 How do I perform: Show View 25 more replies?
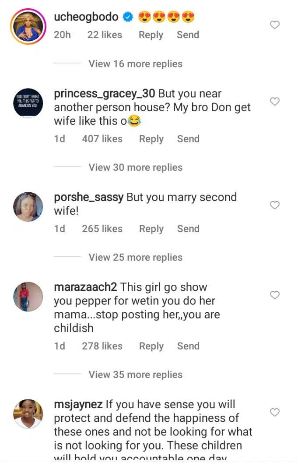click(x=135, y=257)
